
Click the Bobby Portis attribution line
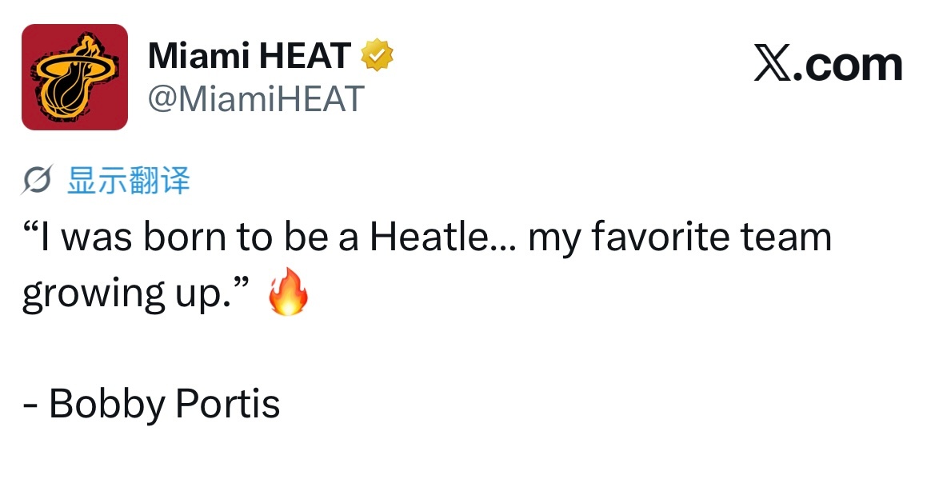pyautogui.click(x=151, y=403)
